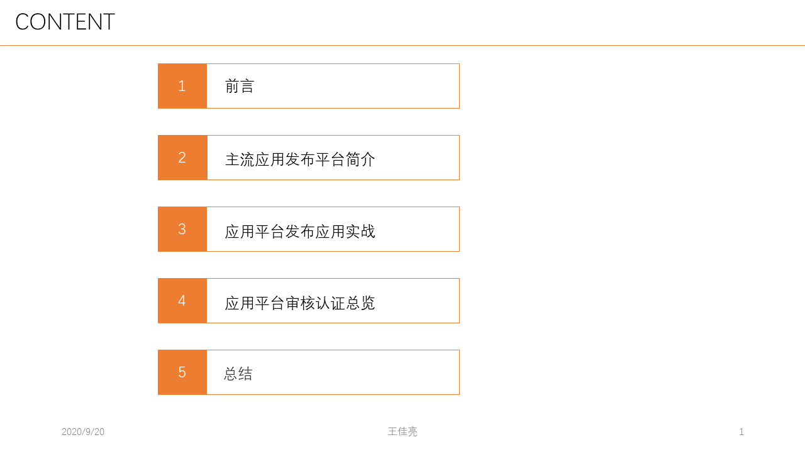This screenshot has width=805, height=452.
Task: Click the author name 王佳亮 in the footer
Action: (x=402, y=432)
